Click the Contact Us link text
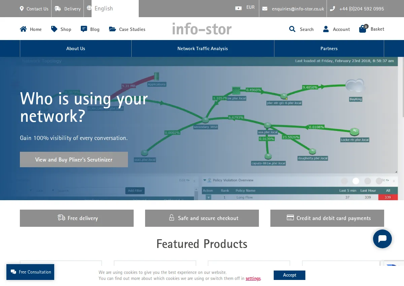 [37, 9]
